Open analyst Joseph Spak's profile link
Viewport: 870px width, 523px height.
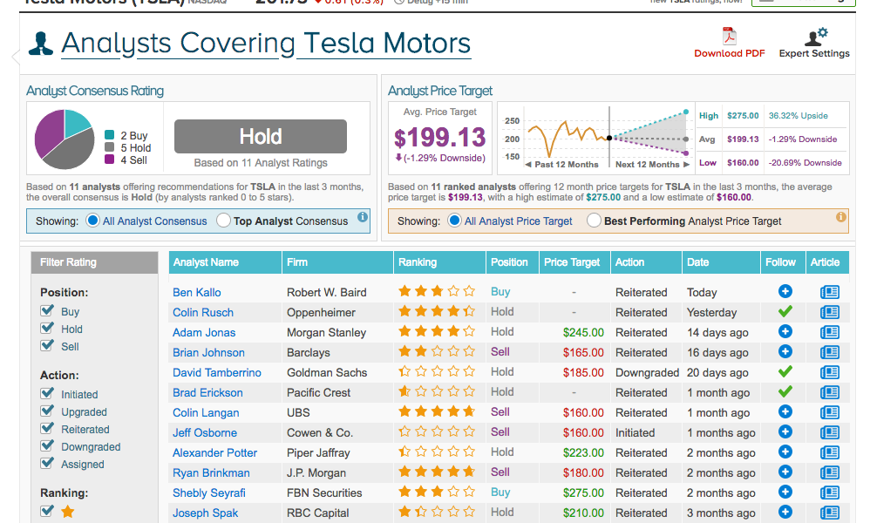point(205,513)
